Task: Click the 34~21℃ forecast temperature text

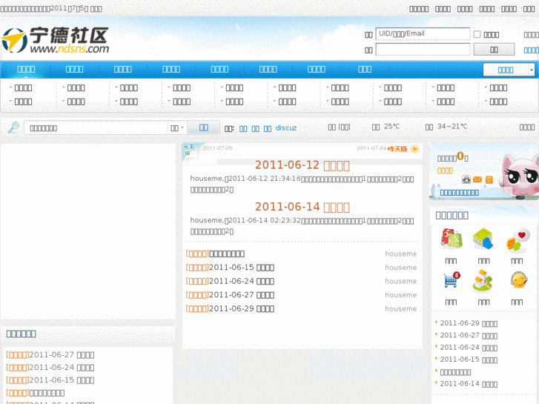Action: [452, 127]
